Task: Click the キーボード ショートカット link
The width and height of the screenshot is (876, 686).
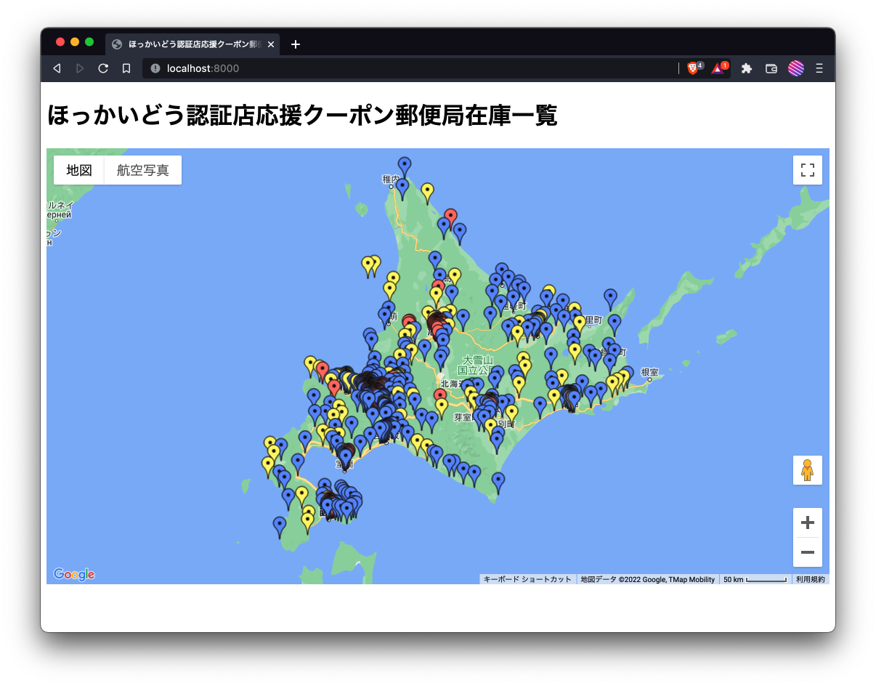Action: pyautogui.click(x=526, y=579)
